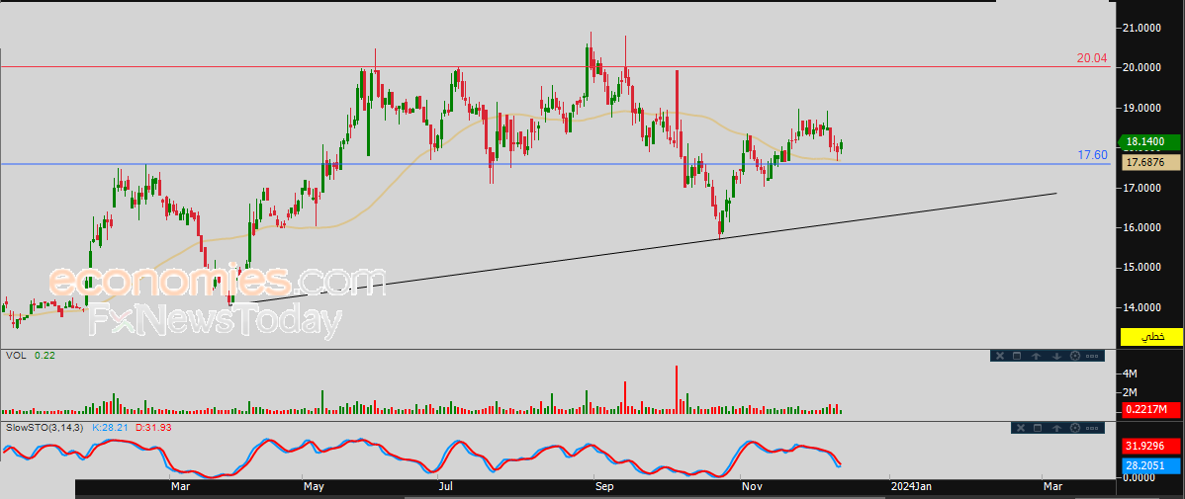Click the blue 28.2051 stochastic tag

[1151, 465]
